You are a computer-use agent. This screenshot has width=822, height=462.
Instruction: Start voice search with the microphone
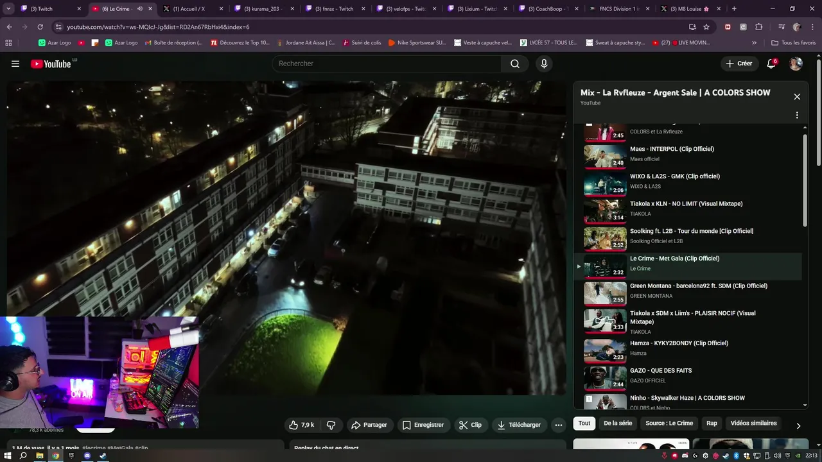(x=544, y=64)
